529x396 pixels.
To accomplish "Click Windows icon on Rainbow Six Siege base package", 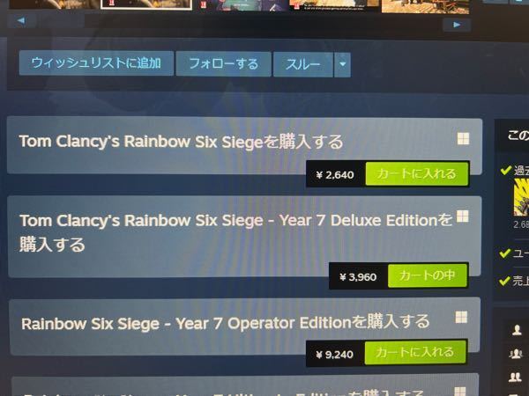I will click(463, 138).
